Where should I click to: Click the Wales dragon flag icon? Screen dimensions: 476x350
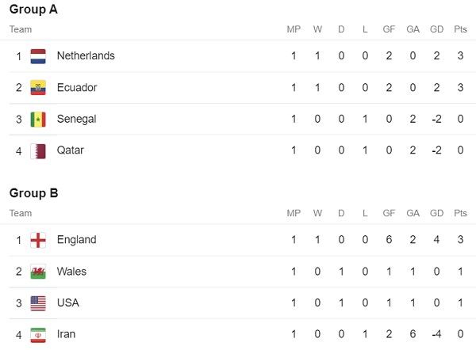tap(38, 272)
